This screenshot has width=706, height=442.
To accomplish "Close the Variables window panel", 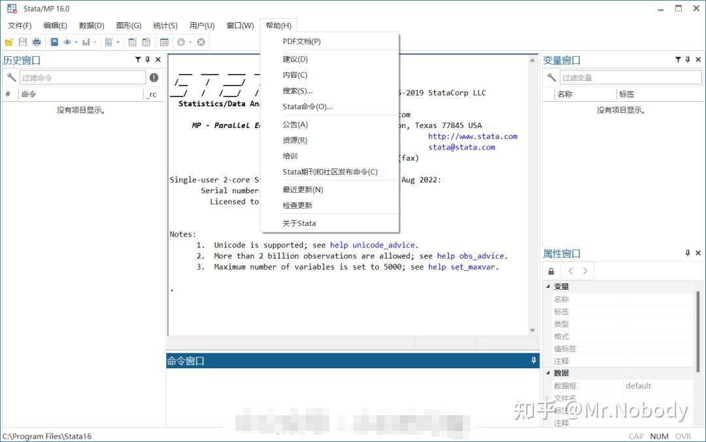I will coord(698,59).
